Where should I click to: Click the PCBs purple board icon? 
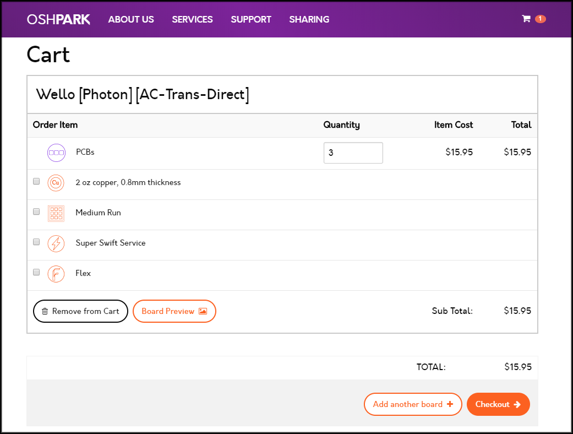[56, 153]
